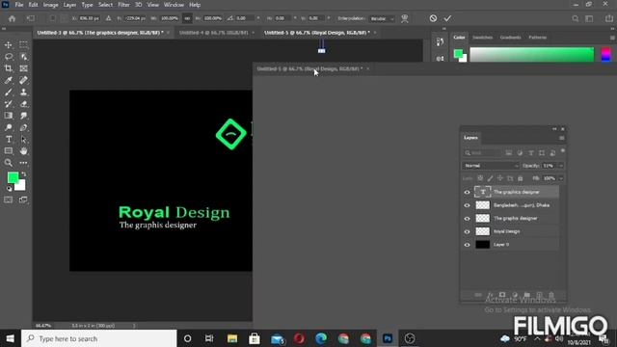Reset default foreground and background colors

point(9,189)
